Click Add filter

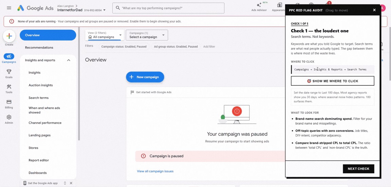(209, 46)
